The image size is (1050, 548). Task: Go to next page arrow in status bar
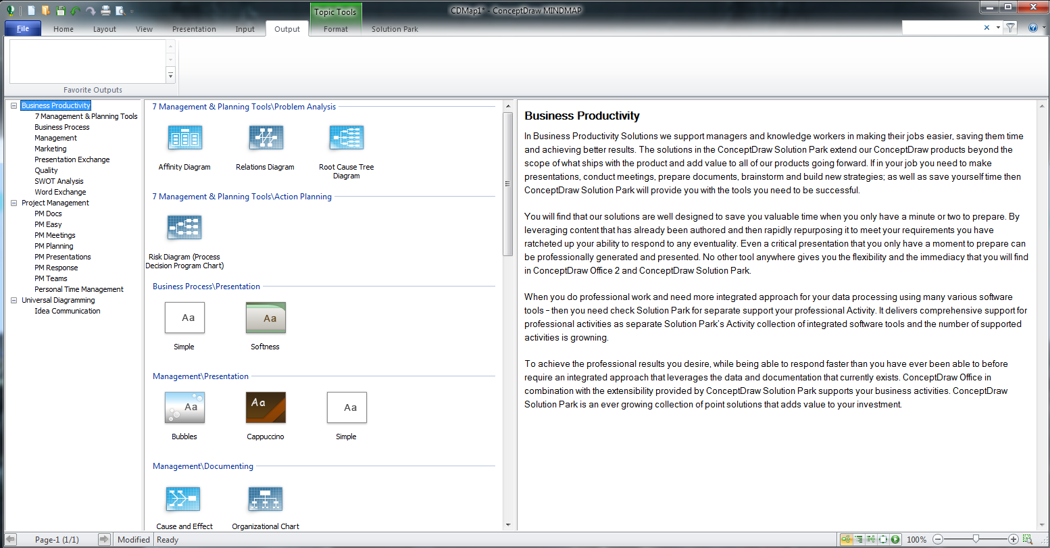[104, 539]
